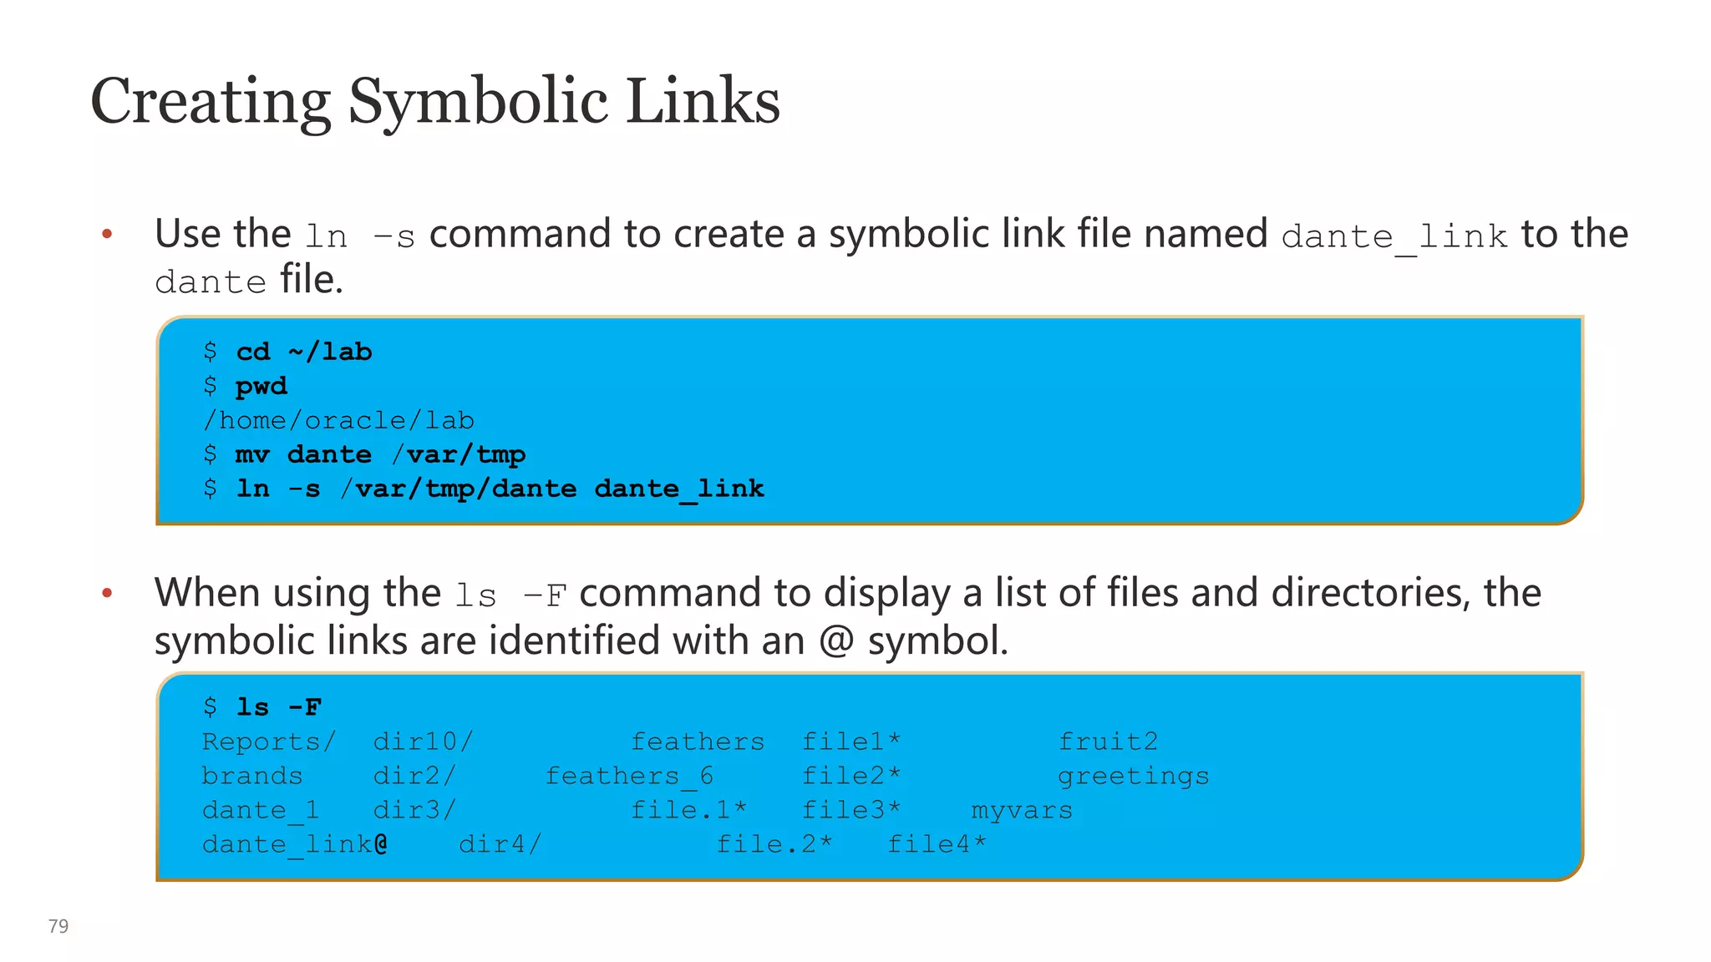Select the 'ln -s' command in first bullet
1711x962 pixels.
(x=360, y=236)
